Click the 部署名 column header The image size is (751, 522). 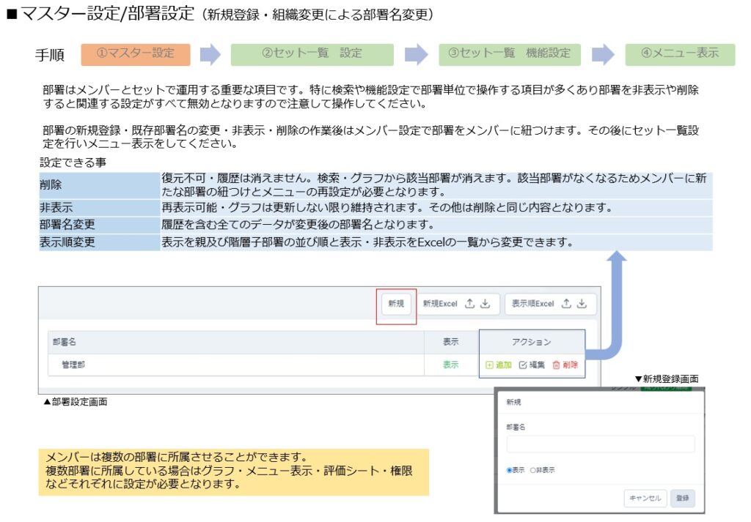pyautogui.click(x=65, y=342)
